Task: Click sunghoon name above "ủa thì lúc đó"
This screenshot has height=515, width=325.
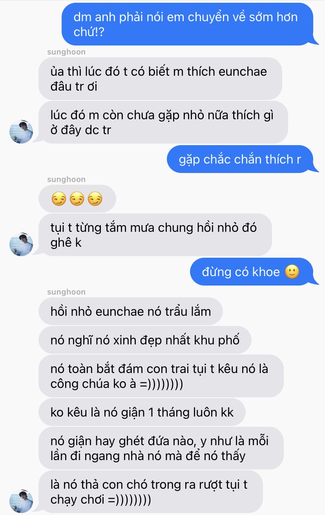Action: click(66, 52)
